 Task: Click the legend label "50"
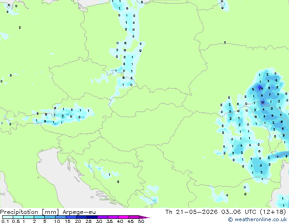pyautogui.click(x=141, y=221)
